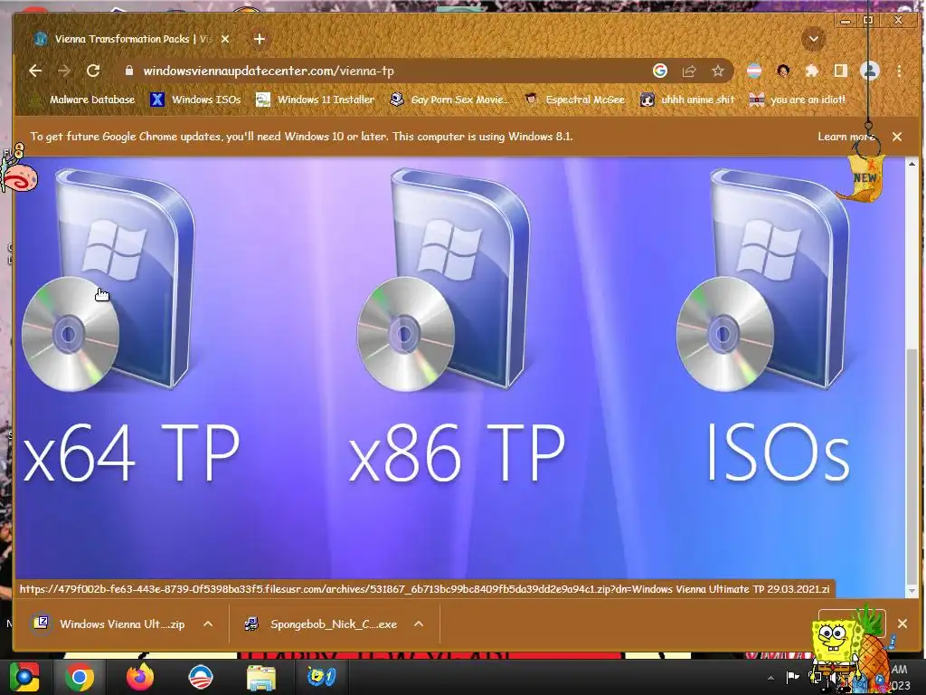Open the blue-eyes taskbar application
Screen dimensions: 926x695
tap(321, 677)
